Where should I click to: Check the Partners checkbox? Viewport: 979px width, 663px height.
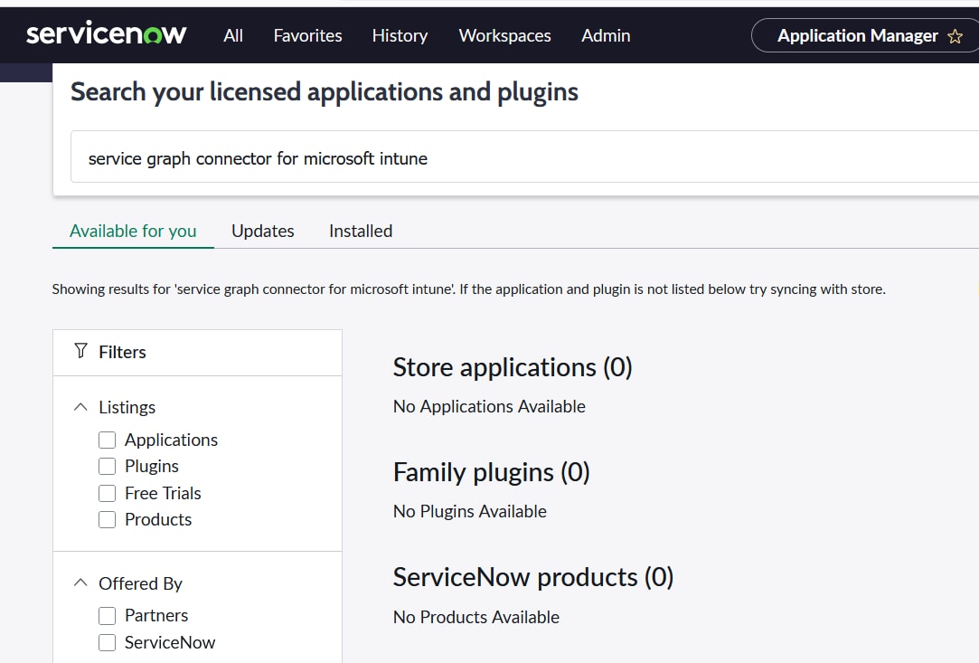(x=108, y=615)
